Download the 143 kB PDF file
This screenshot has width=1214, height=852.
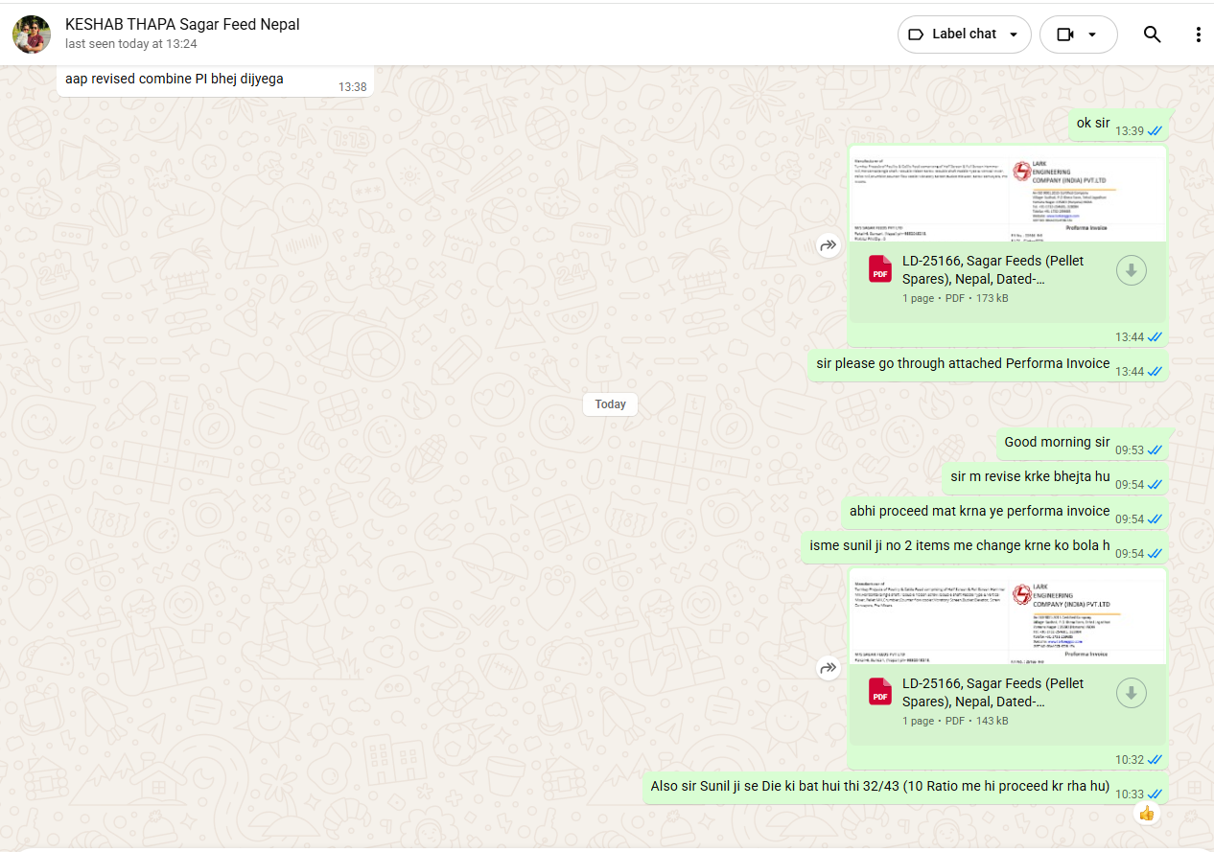coord(1132,693)
